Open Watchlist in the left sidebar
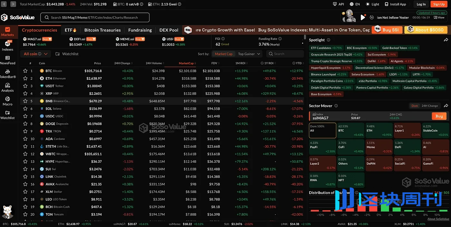The height and width of the screenshot is (227, 451). [x=7, y=115]
